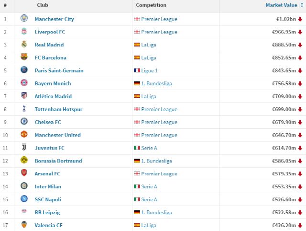This screenshot has height=231, width=306.
Task: Click the Liverpool FC crest icon
Action: click(x=24, y=32)
